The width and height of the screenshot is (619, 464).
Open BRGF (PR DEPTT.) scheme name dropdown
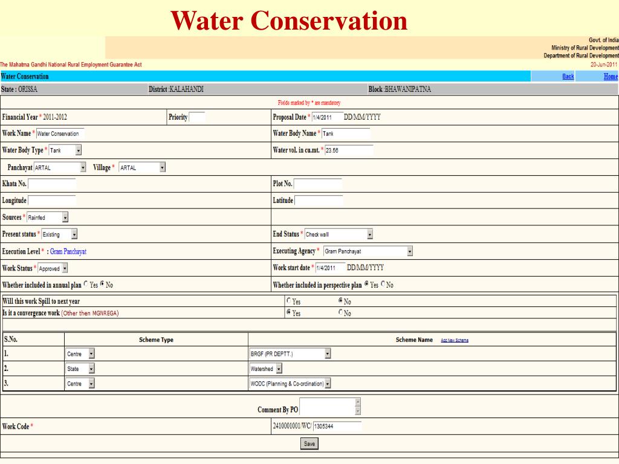(290, 354)
